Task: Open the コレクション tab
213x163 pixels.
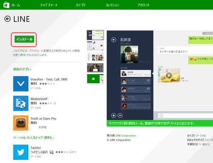Action: [x=112, y=5]
